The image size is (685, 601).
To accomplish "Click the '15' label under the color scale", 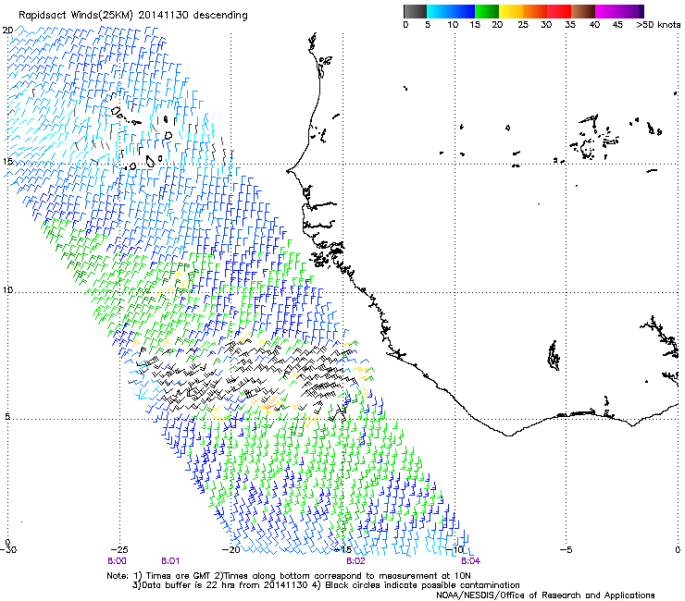I will click(475, 25).
